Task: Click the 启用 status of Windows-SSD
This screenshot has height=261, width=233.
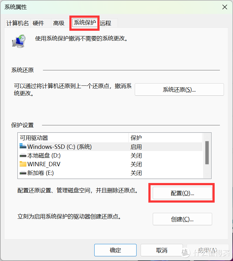Action: [x=136, y=147]
